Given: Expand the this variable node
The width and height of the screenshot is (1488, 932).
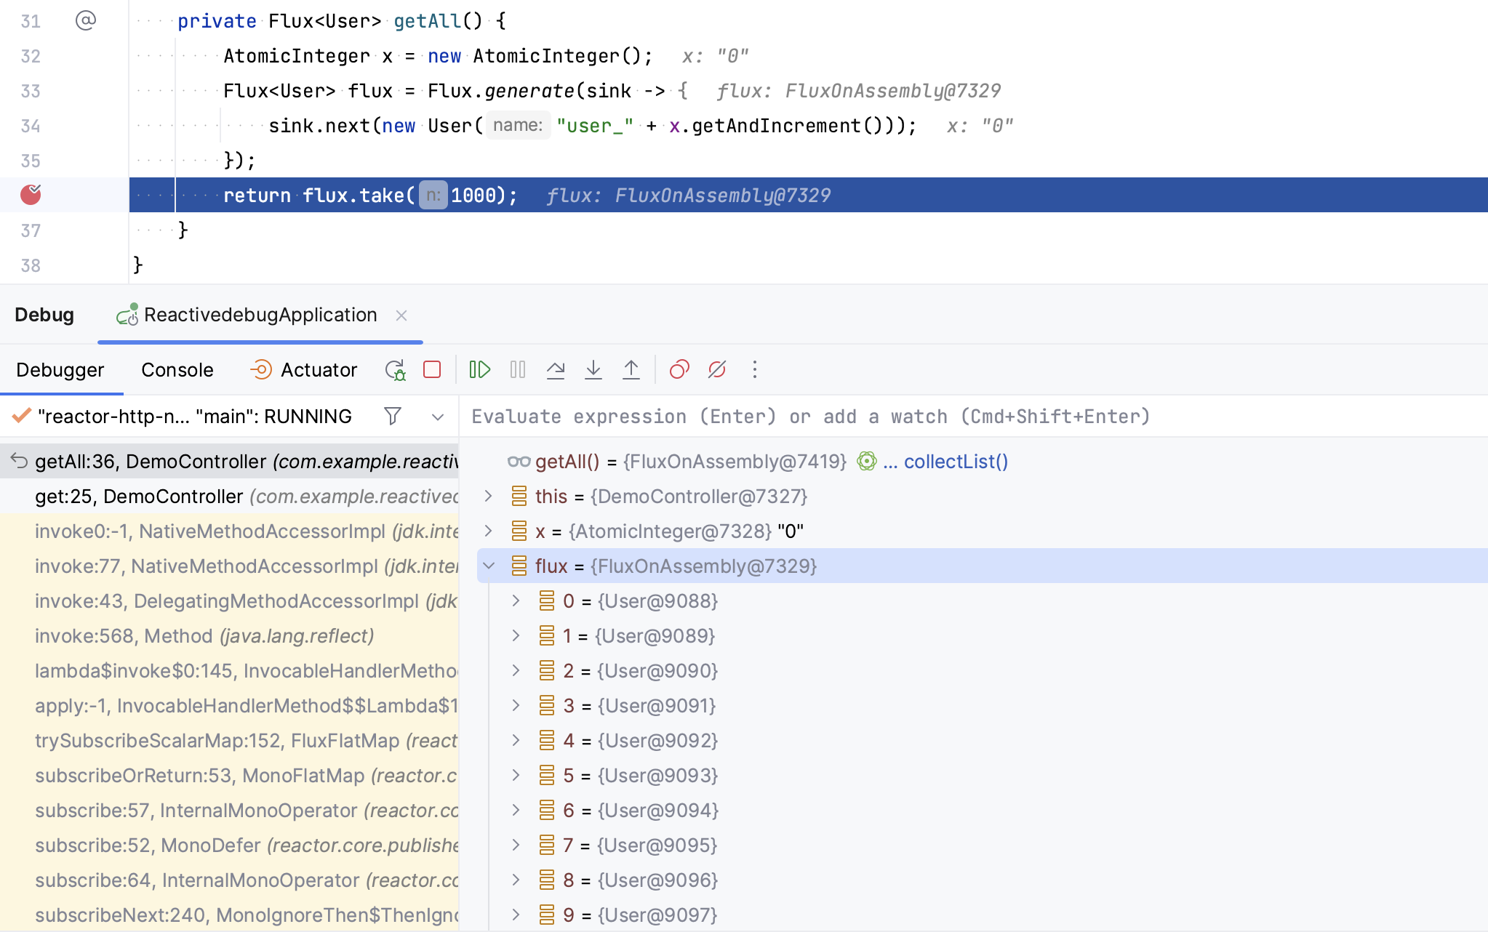Looking at the screenshot, I should pyautogui.click(x=489, y=496).
